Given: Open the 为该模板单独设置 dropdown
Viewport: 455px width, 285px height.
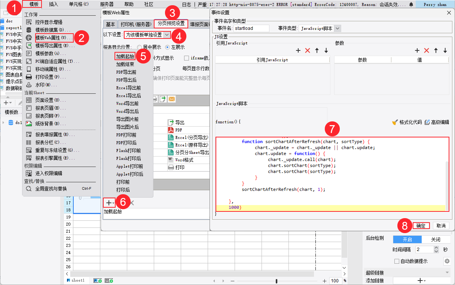Looking at the screenshot, I should (x=167, y=35).
